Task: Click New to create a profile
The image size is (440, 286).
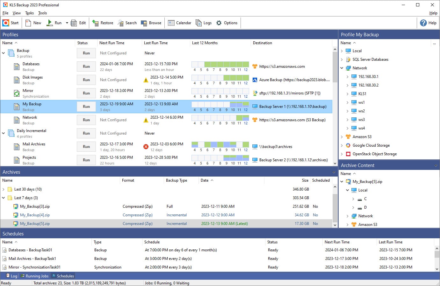Action: (33, 23)
